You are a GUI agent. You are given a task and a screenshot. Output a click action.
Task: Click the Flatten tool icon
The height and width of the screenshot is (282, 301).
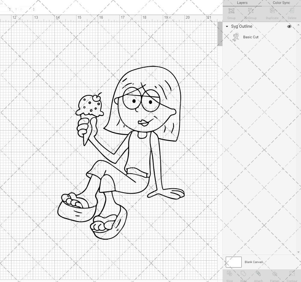(275, 274)
